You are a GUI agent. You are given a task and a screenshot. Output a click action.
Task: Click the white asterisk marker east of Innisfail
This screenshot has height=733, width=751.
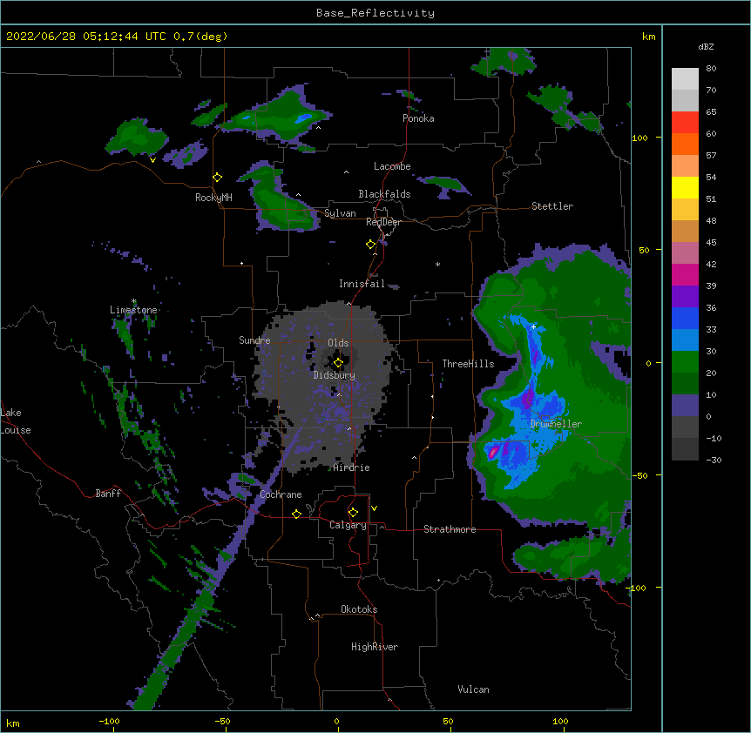coord(437,264)
